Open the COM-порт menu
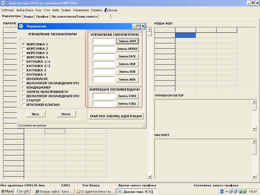 pyautogui.click(x=8, y=10)
